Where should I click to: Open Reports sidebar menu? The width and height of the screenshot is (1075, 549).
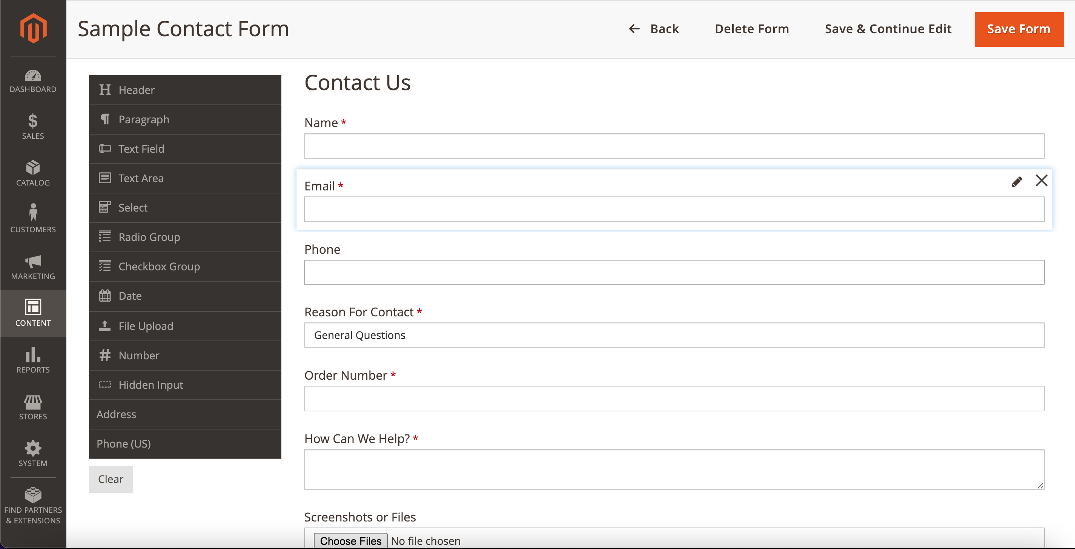coord(33,360)
